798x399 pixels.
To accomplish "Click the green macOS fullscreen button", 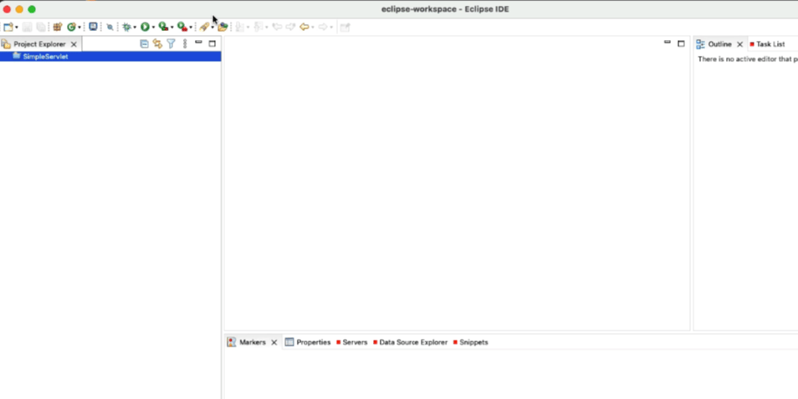I will click(32, 9).
